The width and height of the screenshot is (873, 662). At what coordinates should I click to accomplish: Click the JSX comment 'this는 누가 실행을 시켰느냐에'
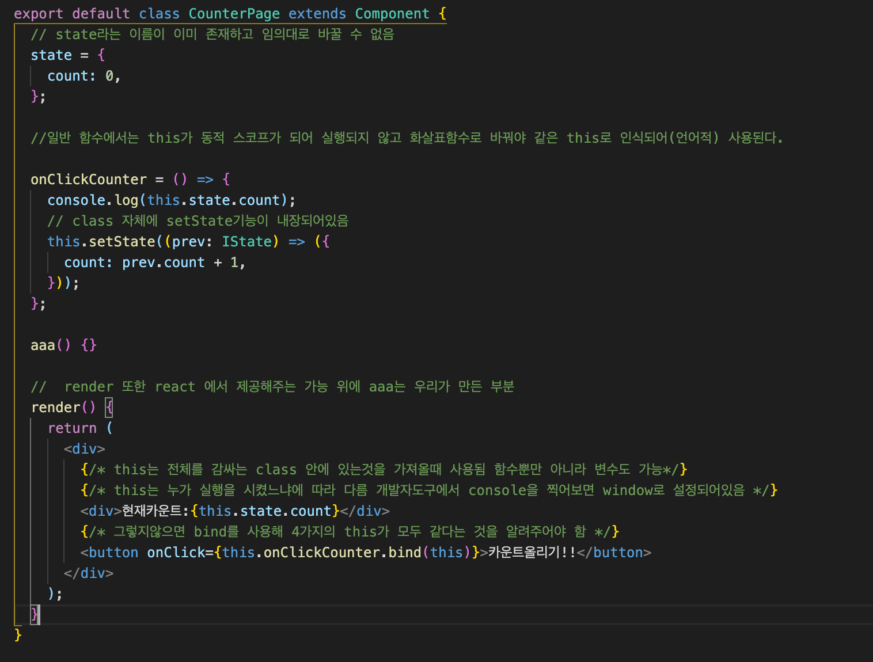pos(430,490)
